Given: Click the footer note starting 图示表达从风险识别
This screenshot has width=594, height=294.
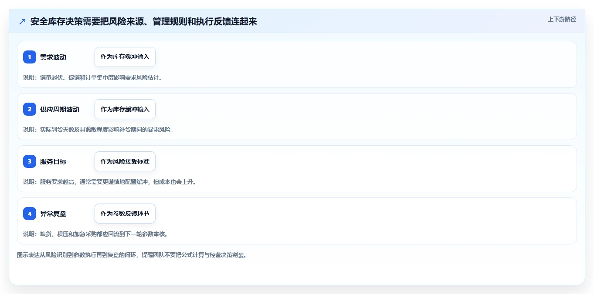Looking at the screenshot, I should point(132,255).
